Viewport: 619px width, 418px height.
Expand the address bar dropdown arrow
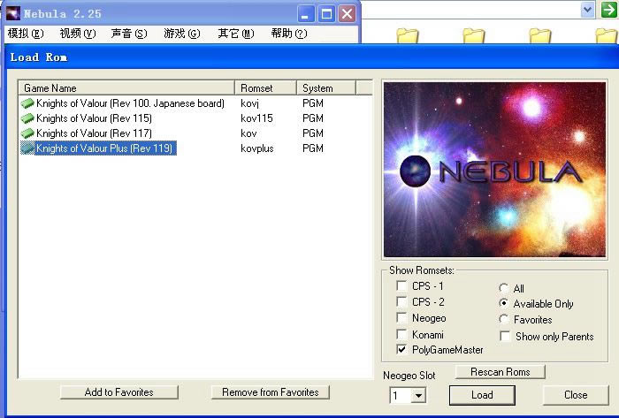587,10
